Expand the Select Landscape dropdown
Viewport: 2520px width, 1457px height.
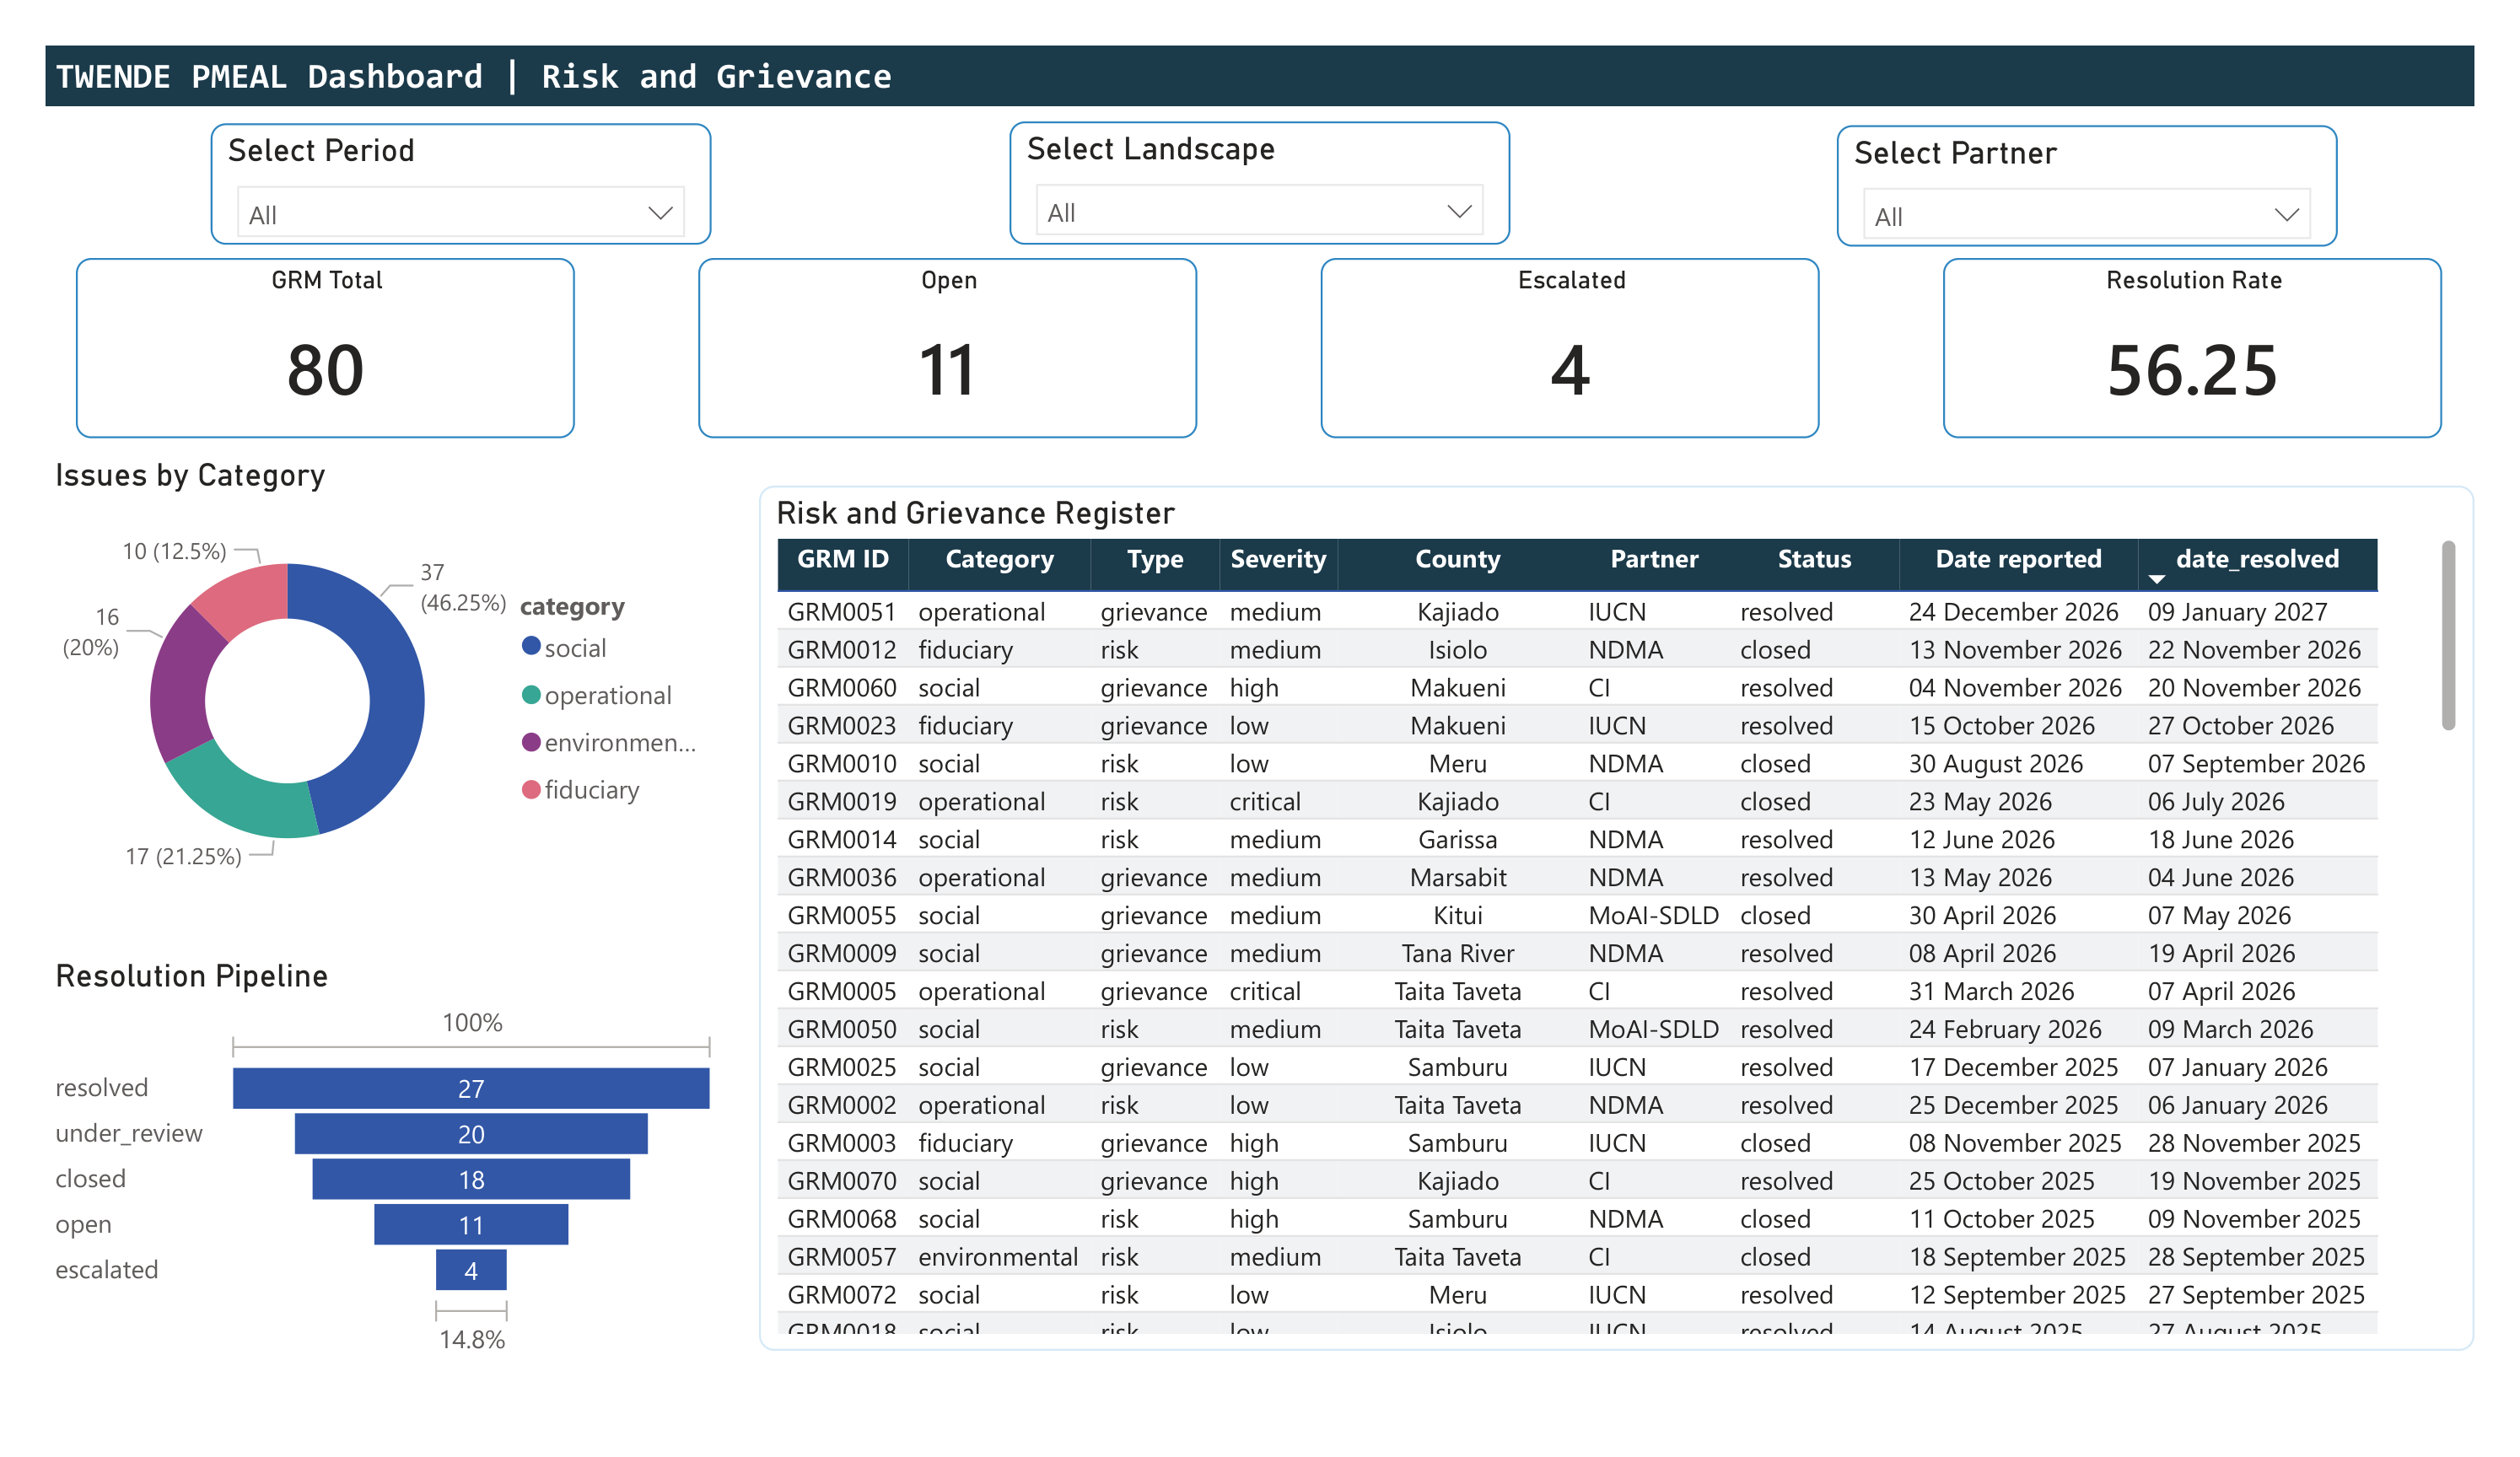pyautogui.click(x=1459, y=212)
